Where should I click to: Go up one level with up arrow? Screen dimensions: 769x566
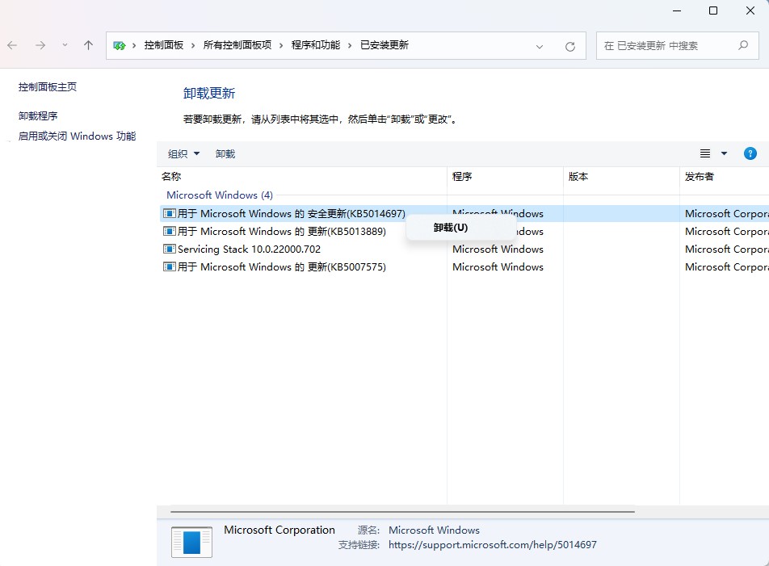88,45
